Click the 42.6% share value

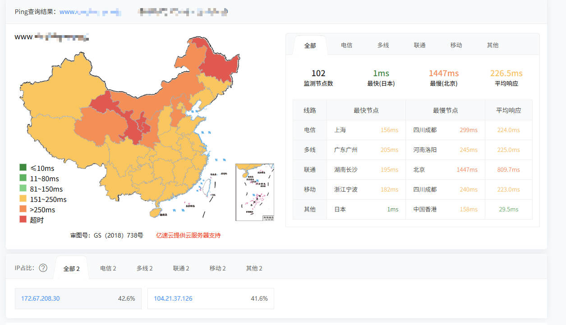pos(126,298)
